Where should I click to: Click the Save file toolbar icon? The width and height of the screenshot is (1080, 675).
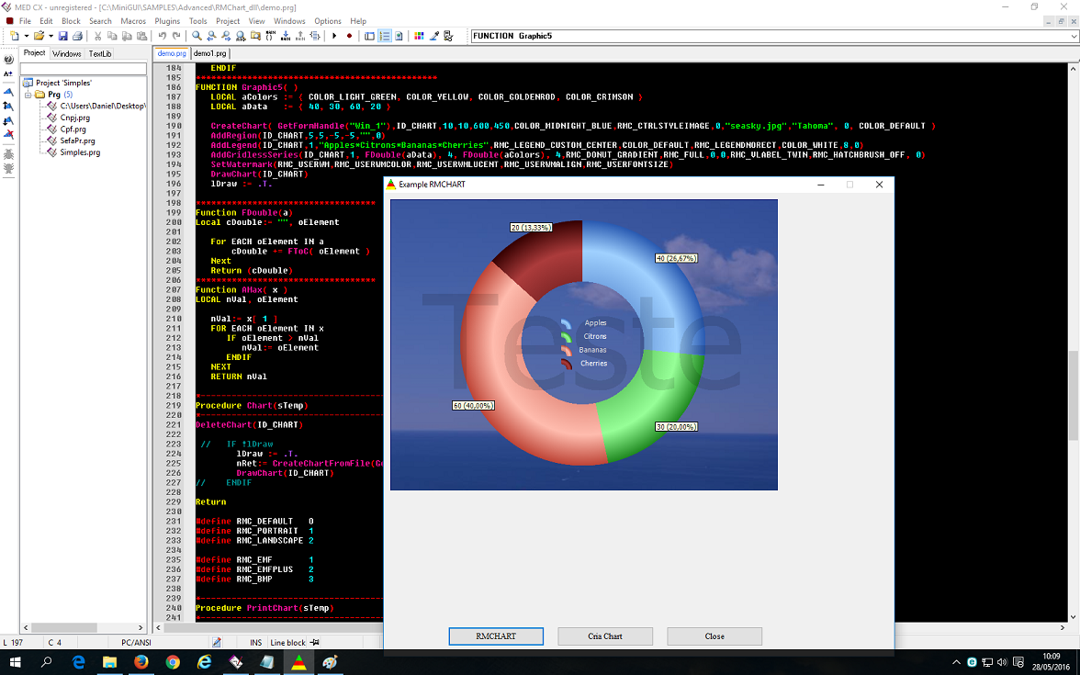pyautogui.click(x=62, y=36)
